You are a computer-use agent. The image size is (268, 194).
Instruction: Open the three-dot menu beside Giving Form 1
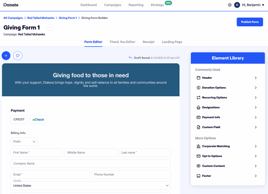(x=50, y=27)
